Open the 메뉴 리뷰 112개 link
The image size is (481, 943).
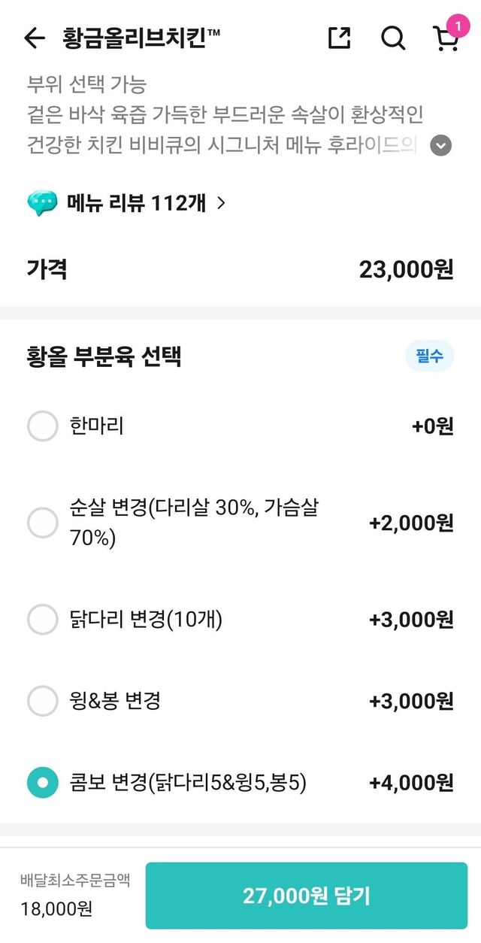tap(135, 203)
